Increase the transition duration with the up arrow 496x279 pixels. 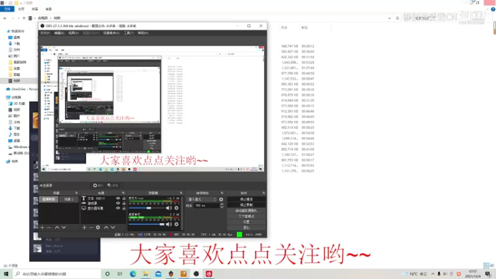[222, 204]
